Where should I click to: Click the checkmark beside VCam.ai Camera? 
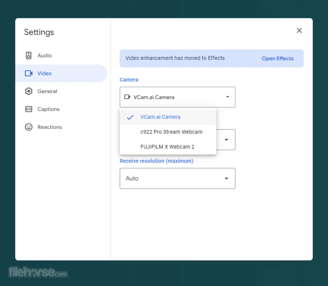click(x=130, y=117)
